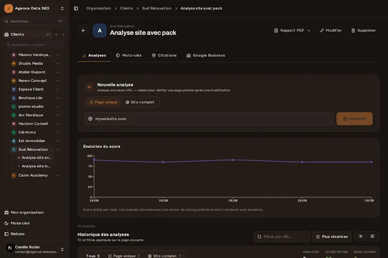Expand the Renov Concept client chevron

click(x=58, y=81)
